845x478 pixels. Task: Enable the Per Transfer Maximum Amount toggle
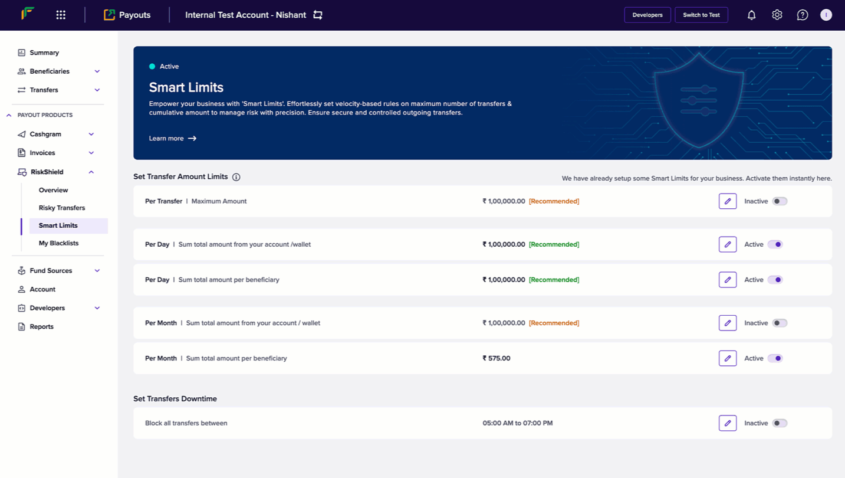point(780,201)
